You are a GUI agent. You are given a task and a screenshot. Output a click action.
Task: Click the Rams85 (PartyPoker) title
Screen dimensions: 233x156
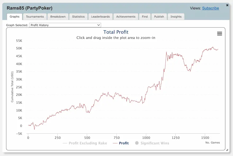[x=29, y=8]
